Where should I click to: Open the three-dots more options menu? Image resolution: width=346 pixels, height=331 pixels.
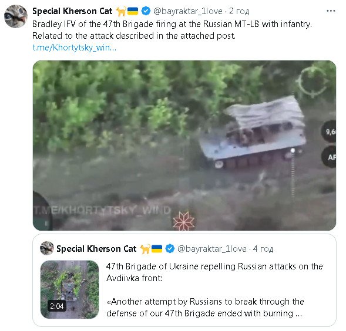coord(331,11)
